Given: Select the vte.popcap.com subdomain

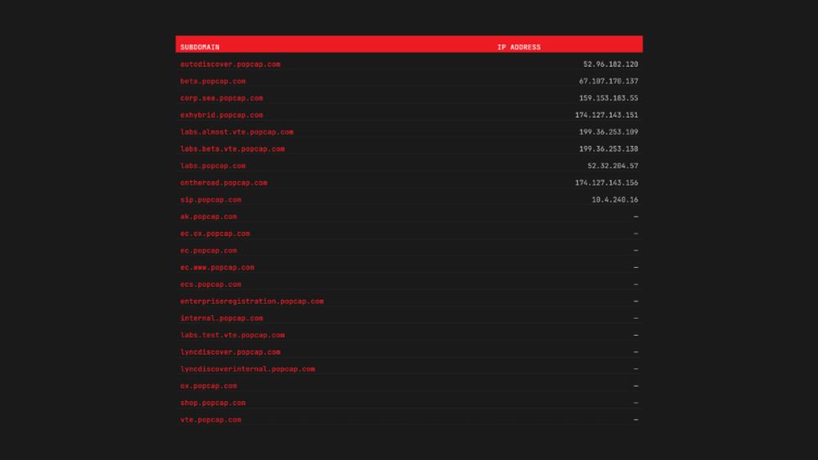Looking at the screenshot, I should click(x=211, y=420).
